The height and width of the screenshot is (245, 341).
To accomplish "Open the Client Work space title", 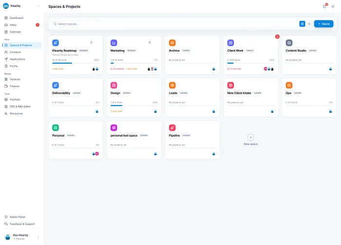I will 235,51.
